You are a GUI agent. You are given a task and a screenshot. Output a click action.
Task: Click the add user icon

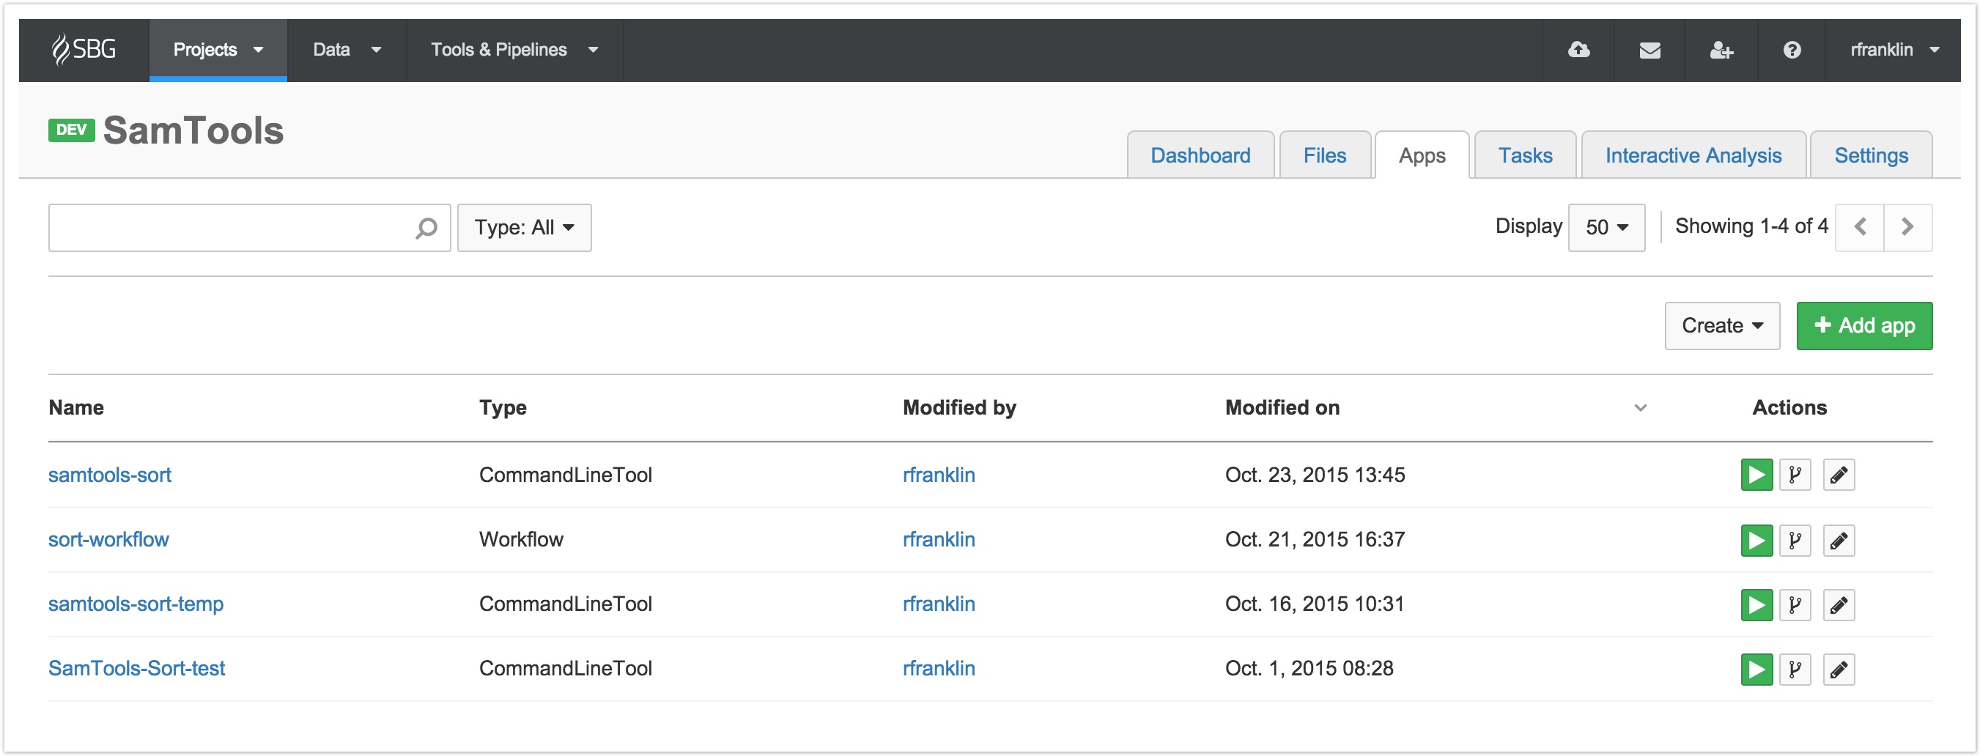point(1721,50)
